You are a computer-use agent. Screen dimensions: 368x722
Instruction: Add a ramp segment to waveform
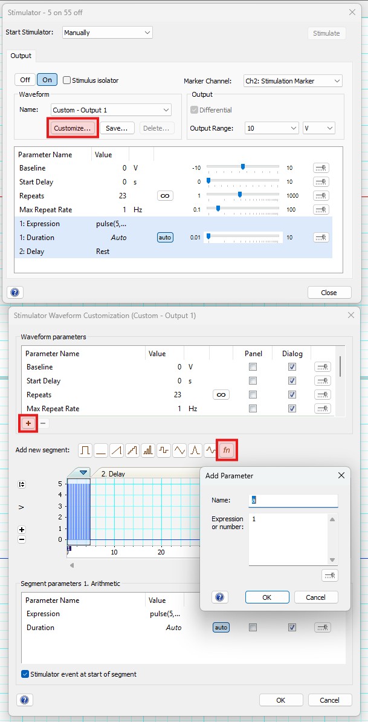click(117, 450)
